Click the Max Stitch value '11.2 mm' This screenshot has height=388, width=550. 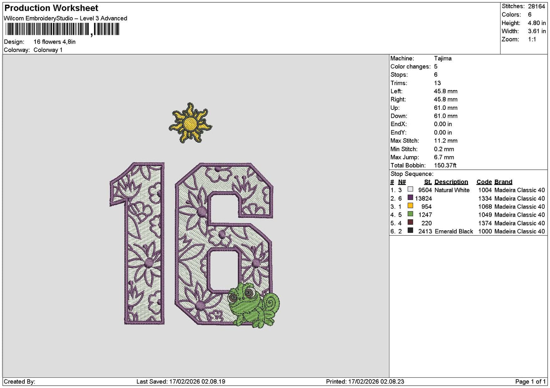446,141
